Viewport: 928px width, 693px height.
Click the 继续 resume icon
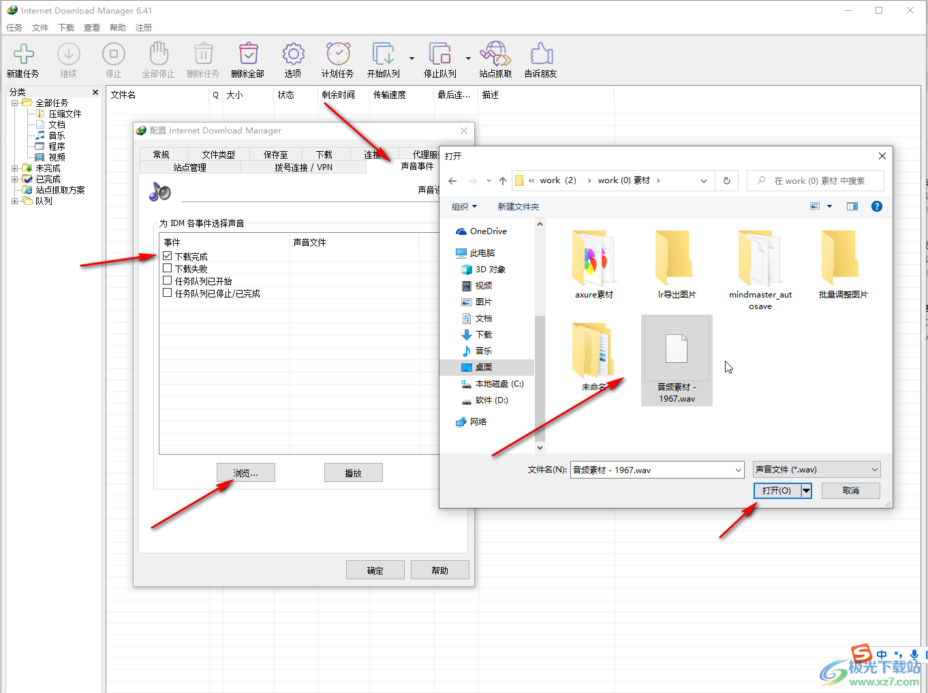68,54
